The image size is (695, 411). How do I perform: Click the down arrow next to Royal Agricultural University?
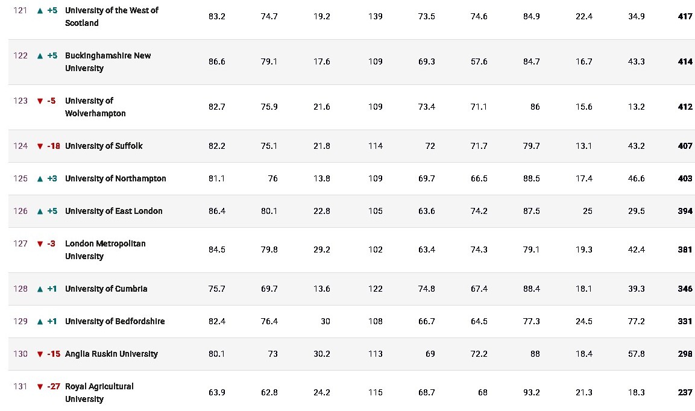[40, 387]
